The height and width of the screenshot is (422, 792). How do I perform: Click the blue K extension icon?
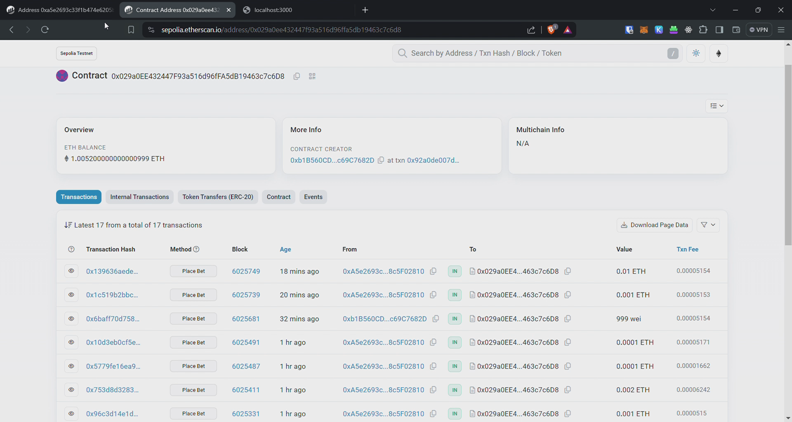click(659, 30)
